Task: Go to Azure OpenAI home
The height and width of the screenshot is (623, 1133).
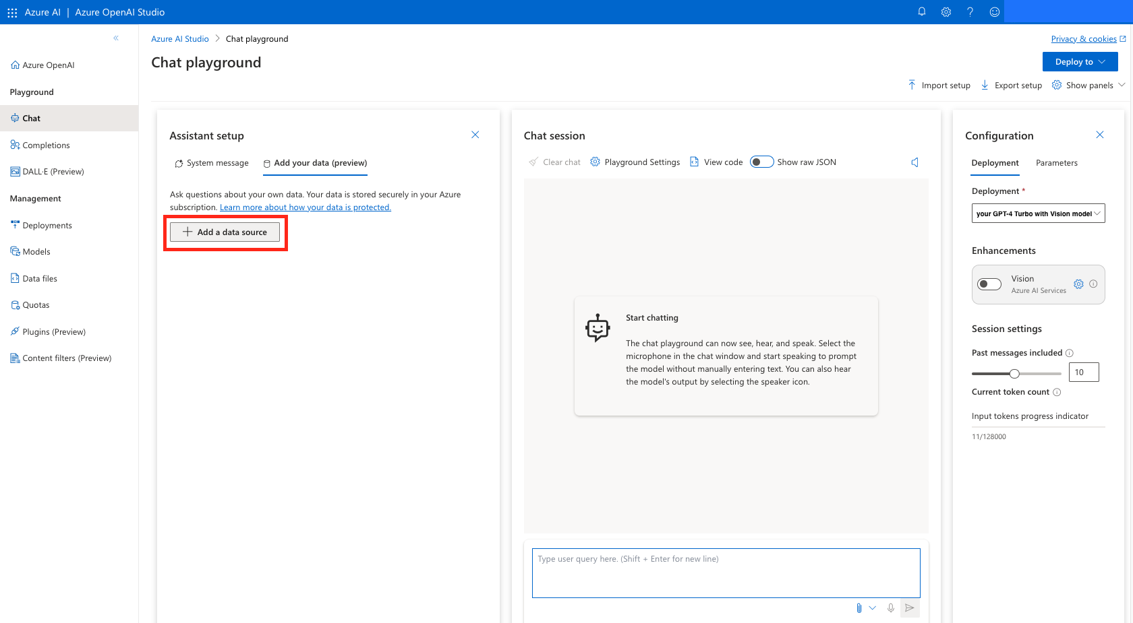Action: 42,65
